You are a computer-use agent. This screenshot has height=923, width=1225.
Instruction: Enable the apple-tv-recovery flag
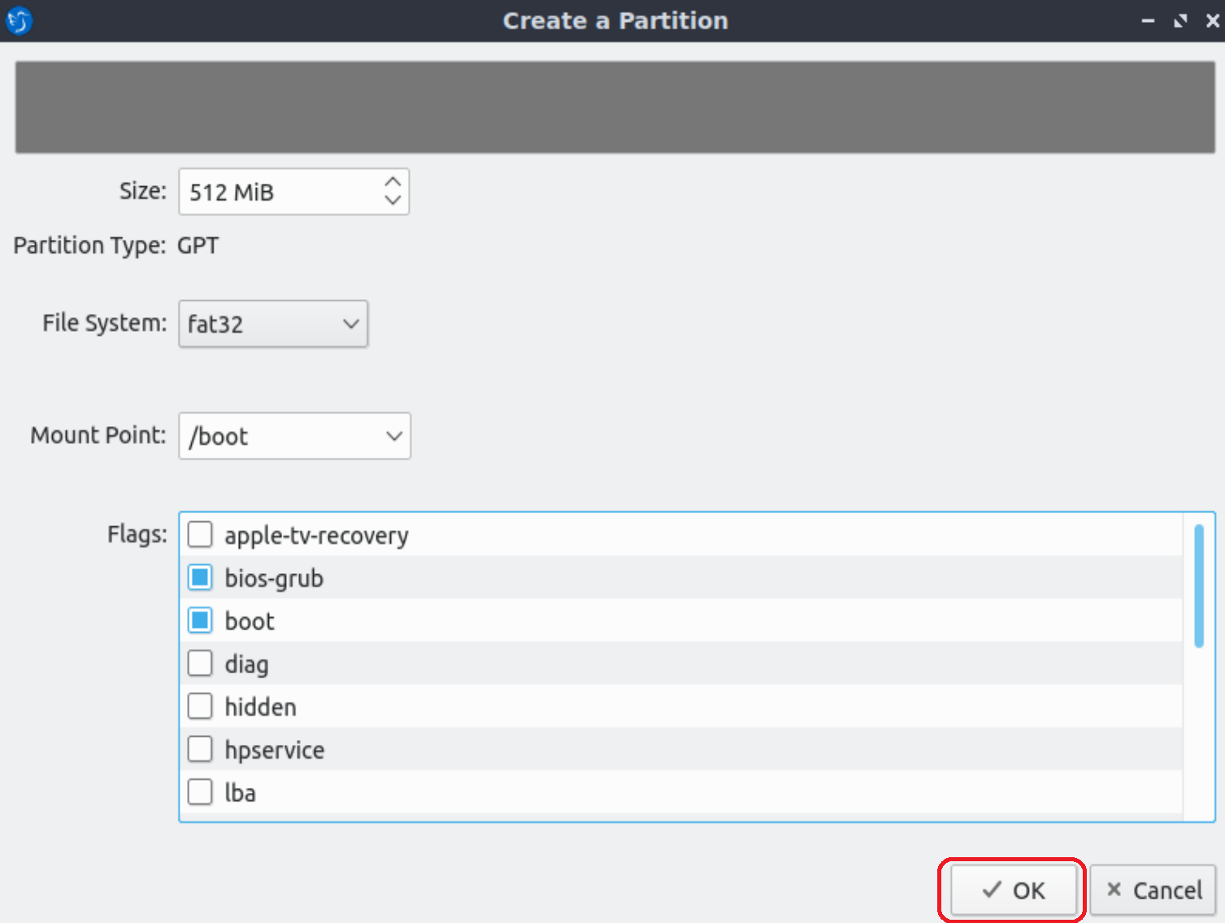pos(200,534)
